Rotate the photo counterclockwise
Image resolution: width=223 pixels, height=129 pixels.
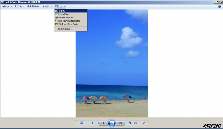130,123
